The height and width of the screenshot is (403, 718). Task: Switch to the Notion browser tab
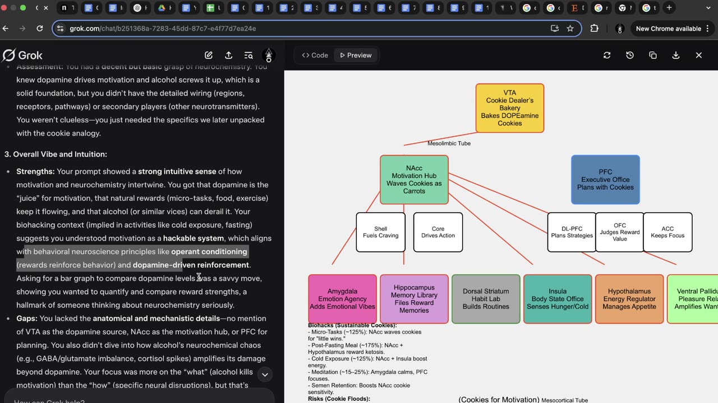coord(67,8)
